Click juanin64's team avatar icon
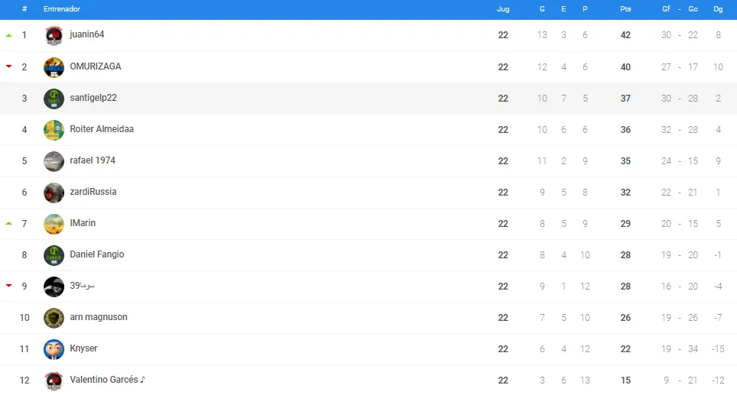This screenshot has height=395, width=737. click(54, 36)
